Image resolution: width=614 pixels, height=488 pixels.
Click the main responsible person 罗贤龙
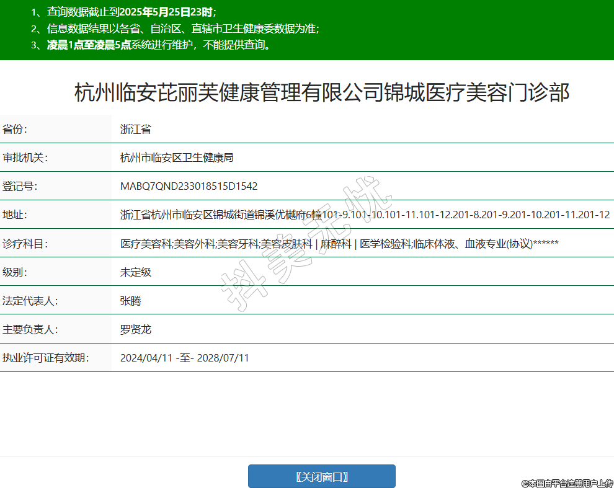(136, 329)
